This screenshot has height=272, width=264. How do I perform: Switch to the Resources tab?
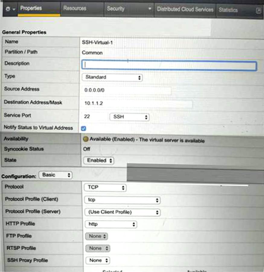pos(75,9)
